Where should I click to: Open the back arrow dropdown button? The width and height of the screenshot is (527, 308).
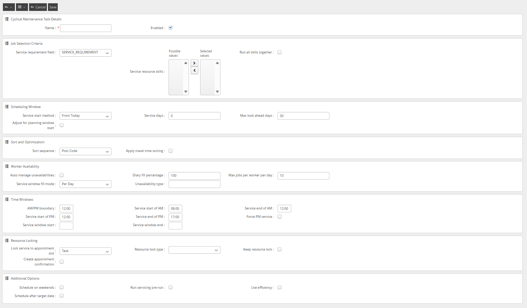pos(9,7)
